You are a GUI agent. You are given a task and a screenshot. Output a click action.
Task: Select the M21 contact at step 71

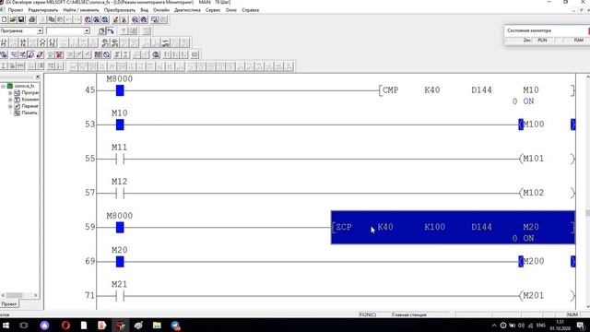pos(120,296)
